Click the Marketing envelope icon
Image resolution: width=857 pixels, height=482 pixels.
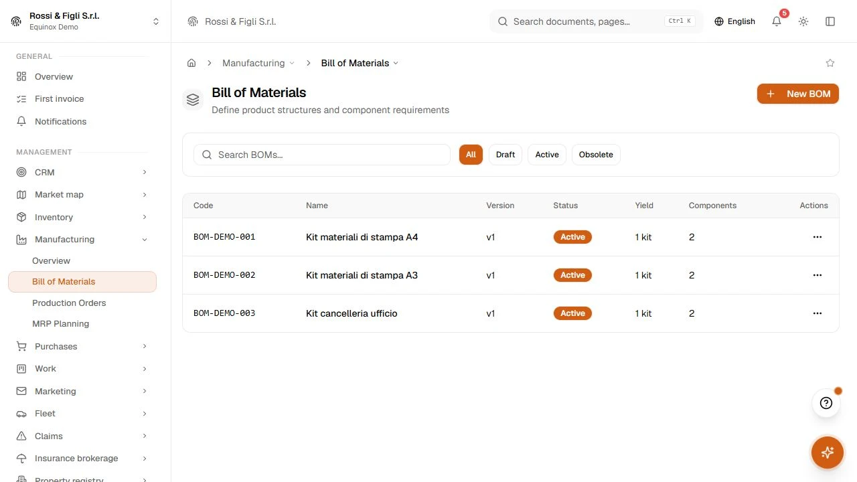[21, 391]
